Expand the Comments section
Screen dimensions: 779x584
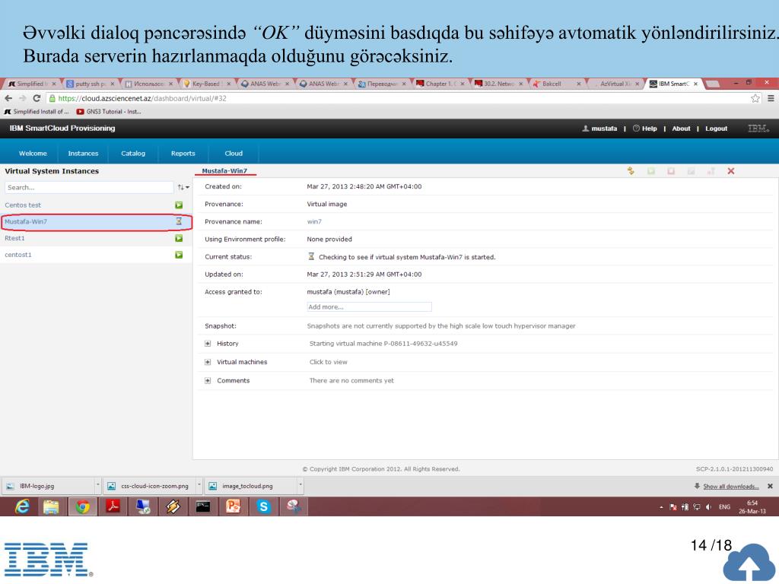click(208, 381)
